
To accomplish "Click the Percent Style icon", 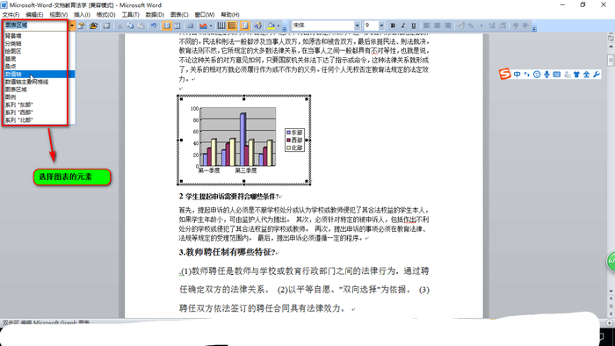I will tap(471, 25).
